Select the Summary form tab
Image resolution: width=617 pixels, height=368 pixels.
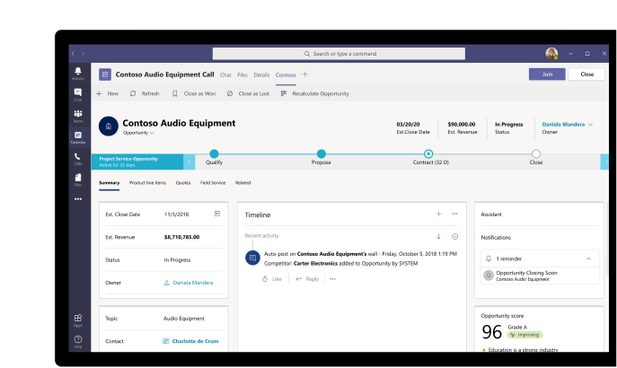pyautogui.click(x=109, y=183)
